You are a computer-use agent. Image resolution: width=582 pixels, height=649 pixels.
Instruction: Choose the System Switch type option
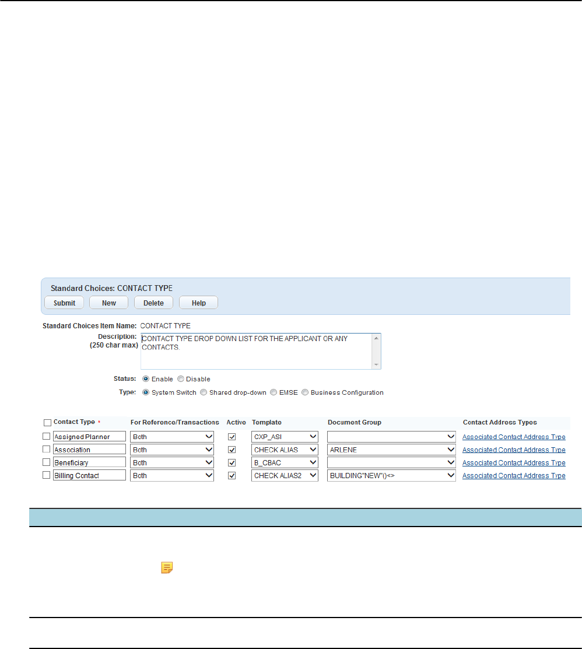146,392
